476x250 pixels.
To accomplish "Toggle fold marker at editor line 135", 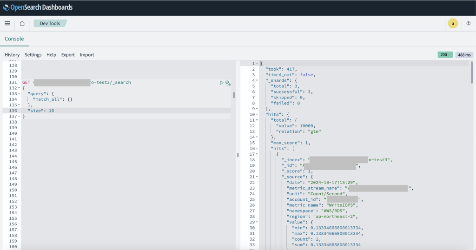I will 19,105.
